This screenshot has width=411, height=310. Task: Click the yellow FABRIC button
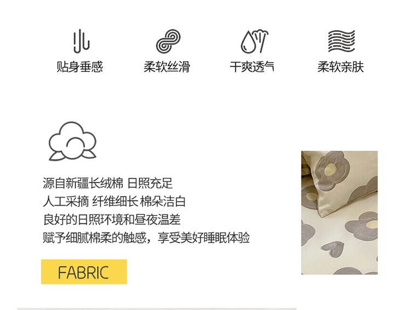[84, 272]
